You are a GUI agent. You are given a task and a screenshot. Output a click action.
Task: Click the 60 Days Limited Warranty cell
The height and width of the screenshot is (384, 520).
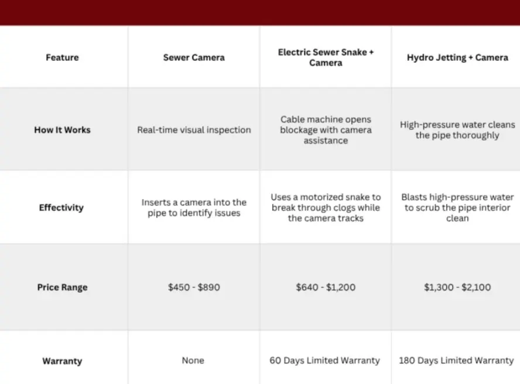click(x=324, y=361)
